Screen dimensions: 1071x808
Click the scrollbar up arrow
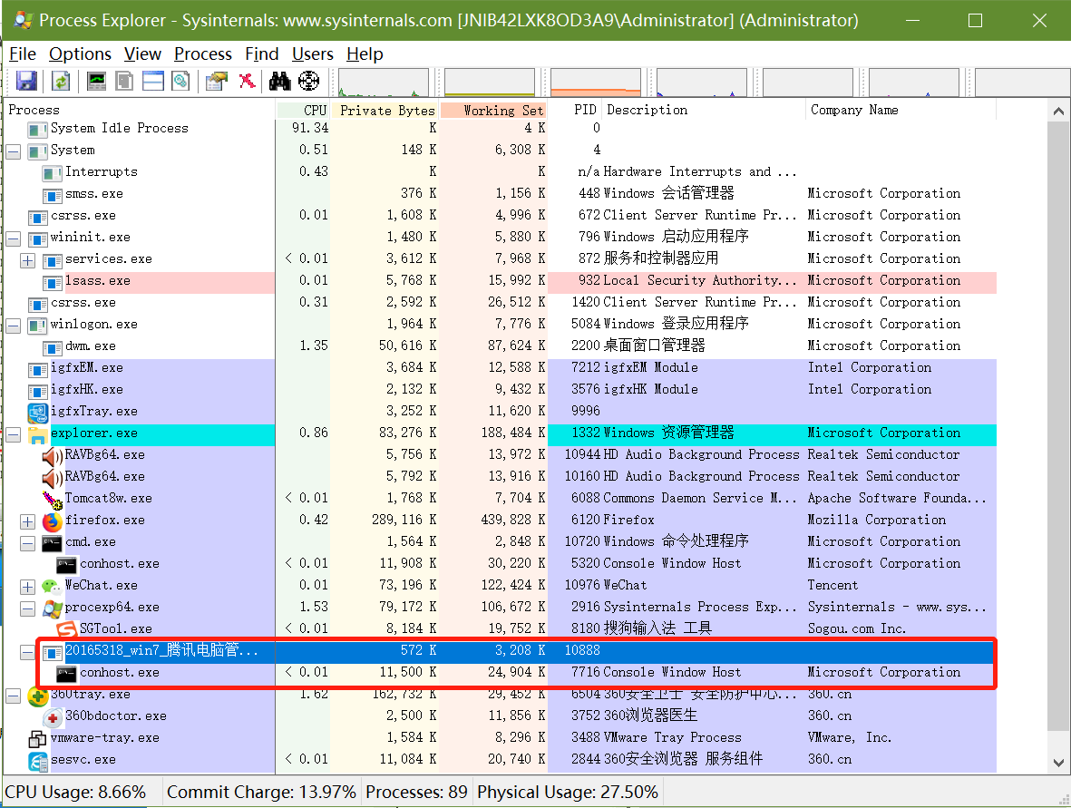[1058, 111]
